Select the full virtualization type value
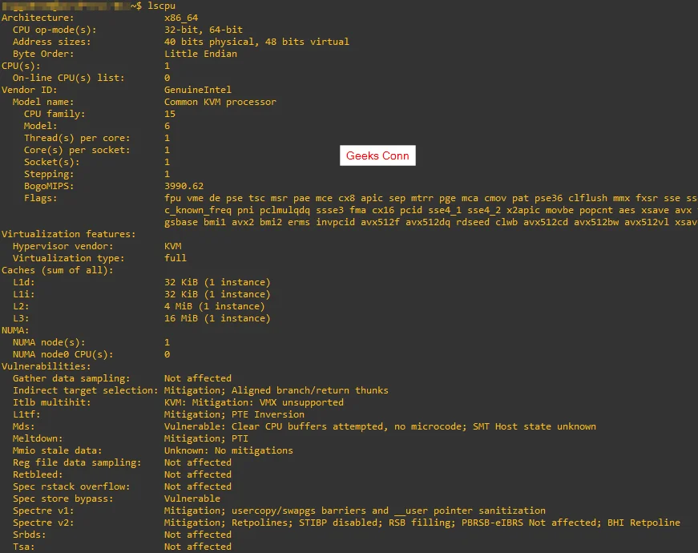This screenshot has width=698, height=553. pyautogui.click(x=176, y=258)
